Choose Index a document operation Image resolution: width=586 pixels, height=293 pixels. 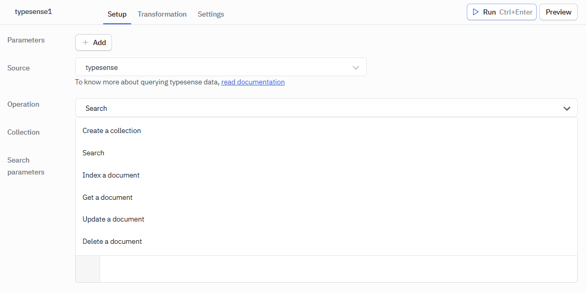[x=326, y=175]
